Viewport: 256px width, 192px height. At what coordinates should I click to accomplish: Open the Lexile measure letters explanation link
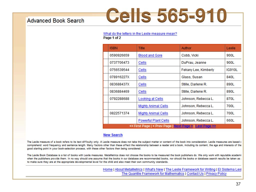click(x=140, y=34)
